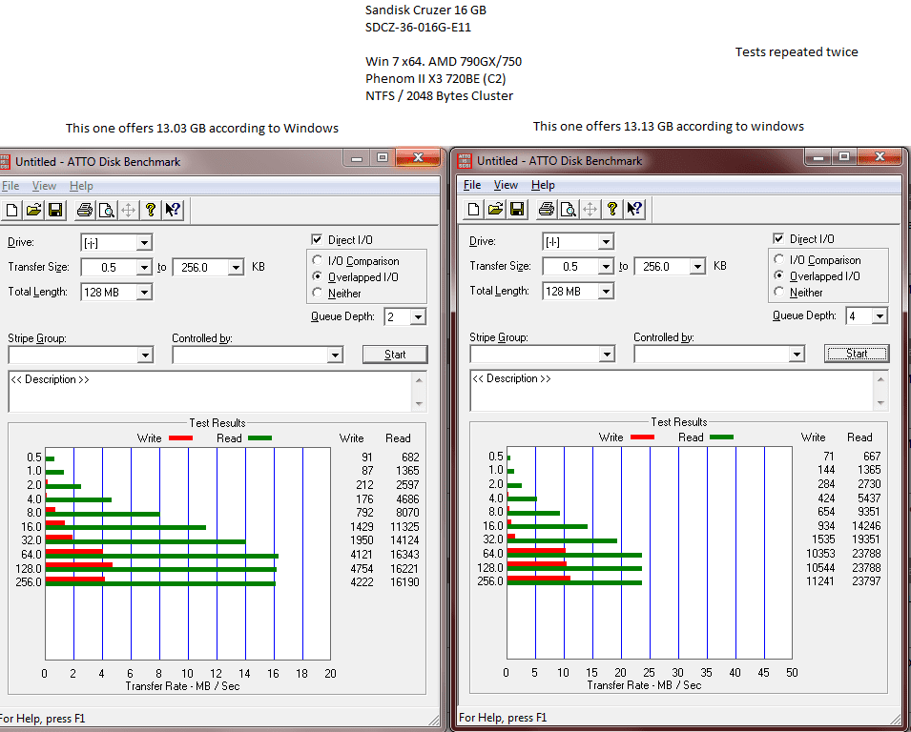911x732 pixels.
Task: Select Overlapped I/O radio in left window
Action: coord(318,276)
